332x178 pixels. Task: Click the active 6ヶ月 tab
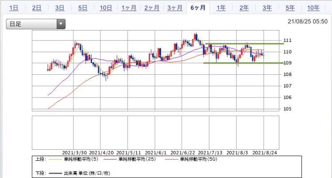tap(198, 8)
